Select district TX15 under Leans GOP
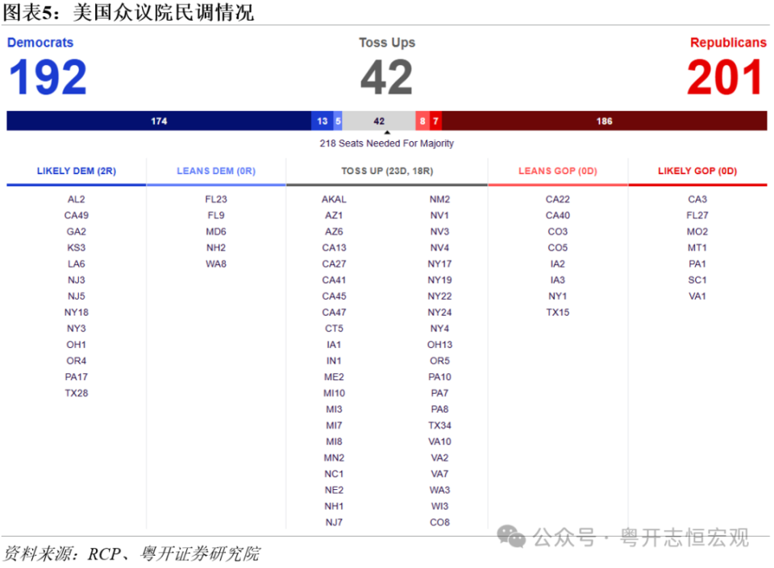Image resolution: width=774 pixels, height=568 pixels. (x=557, y=313)
